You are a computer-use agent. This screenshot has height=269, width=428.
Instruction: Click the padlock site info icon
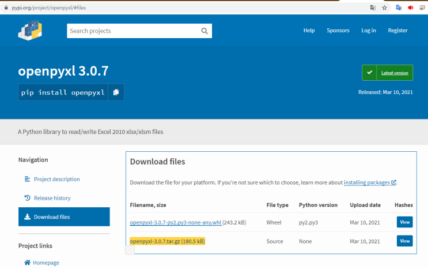[x=6, y=8]
